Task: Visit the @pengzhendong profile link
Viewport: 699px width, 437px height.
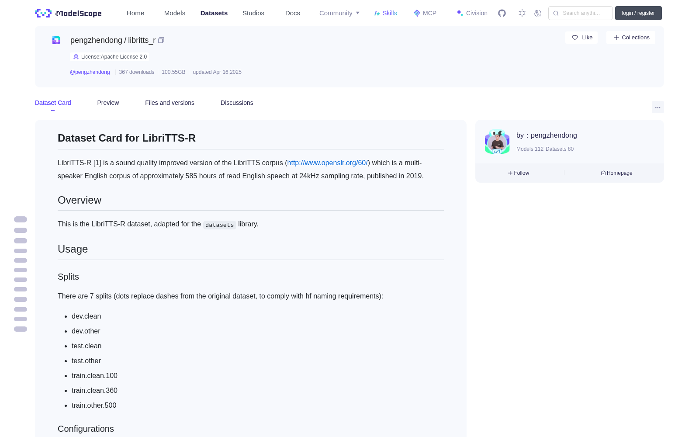Action: point(90,72)
